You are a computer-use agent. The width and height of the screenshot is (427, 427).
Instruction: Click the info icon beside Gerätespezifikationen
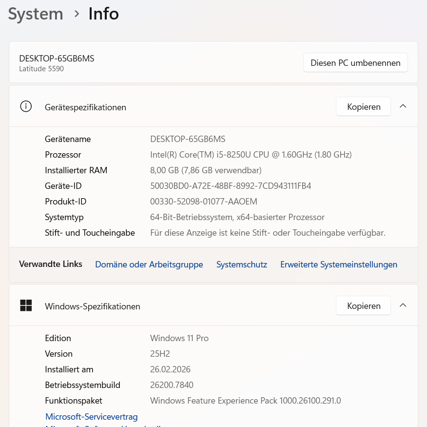pyautogui.click(x=26, y=106)
